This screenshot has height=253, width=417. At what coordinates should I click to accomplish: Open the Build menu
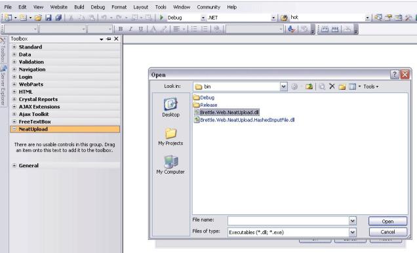(x=79, y=7)
